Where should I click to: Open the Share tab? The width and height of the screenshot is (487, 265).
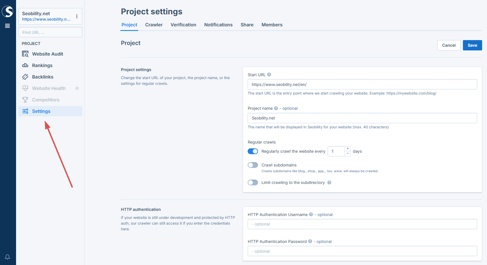[x=247, y=25]
